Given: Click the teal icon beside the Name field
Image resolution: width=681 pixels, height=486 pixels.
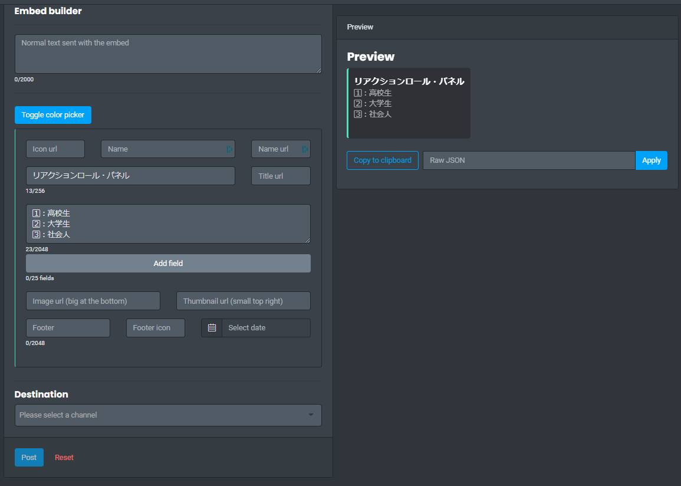Looking at the screenshot, I should (229, 149).
